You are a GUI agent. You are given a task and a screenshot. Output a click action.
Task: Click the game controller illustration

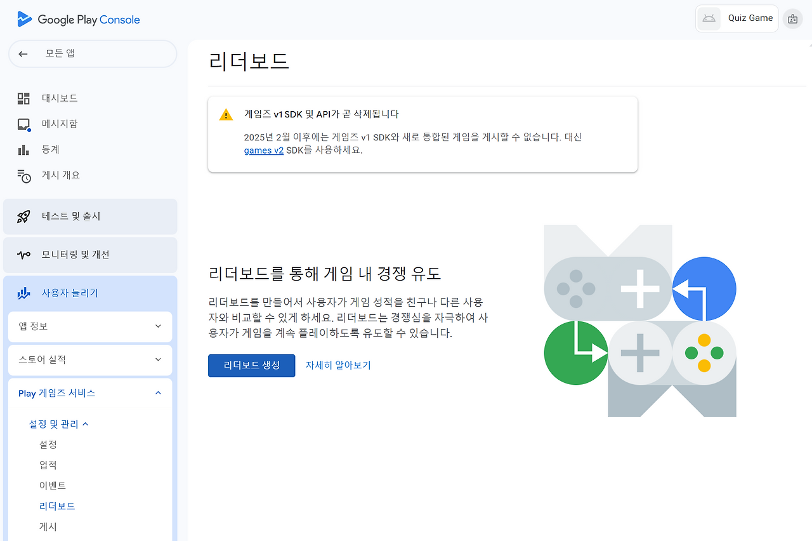[640, 321]
